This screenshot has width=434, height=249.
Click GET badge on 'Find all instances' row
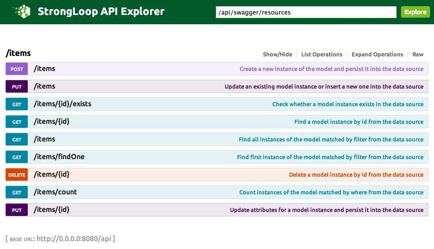click(x=17, y=140)
